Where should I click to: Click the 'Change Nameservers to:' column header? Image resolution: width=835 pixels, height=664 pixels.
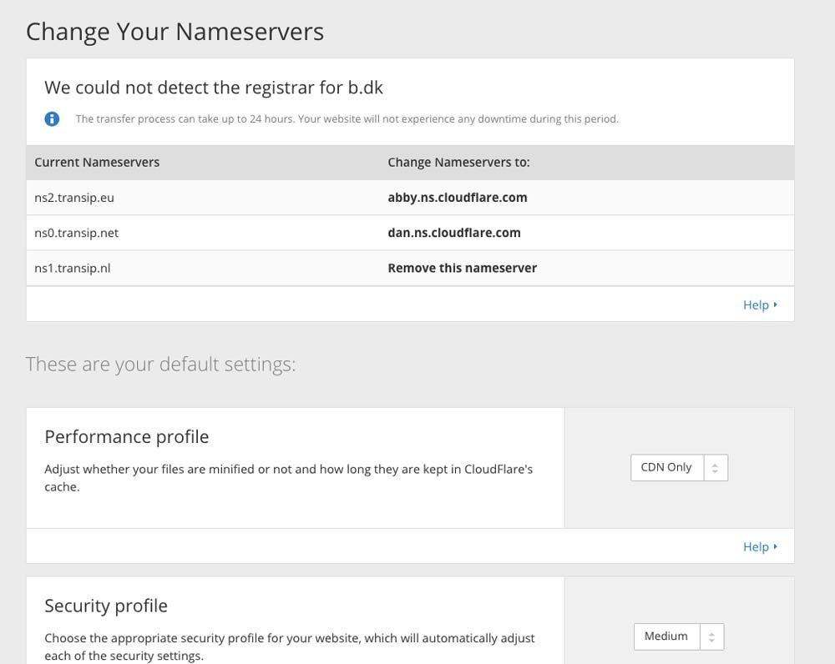pos(458,162)
